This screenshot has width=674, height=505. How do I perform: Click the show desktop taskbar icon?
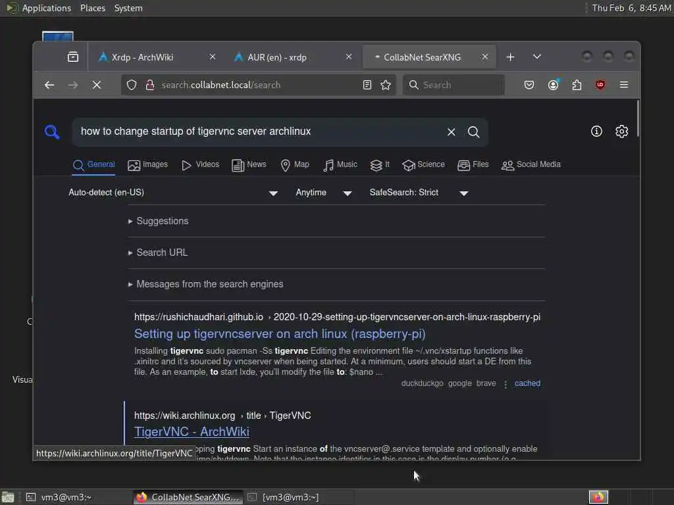tap(7, 497)
